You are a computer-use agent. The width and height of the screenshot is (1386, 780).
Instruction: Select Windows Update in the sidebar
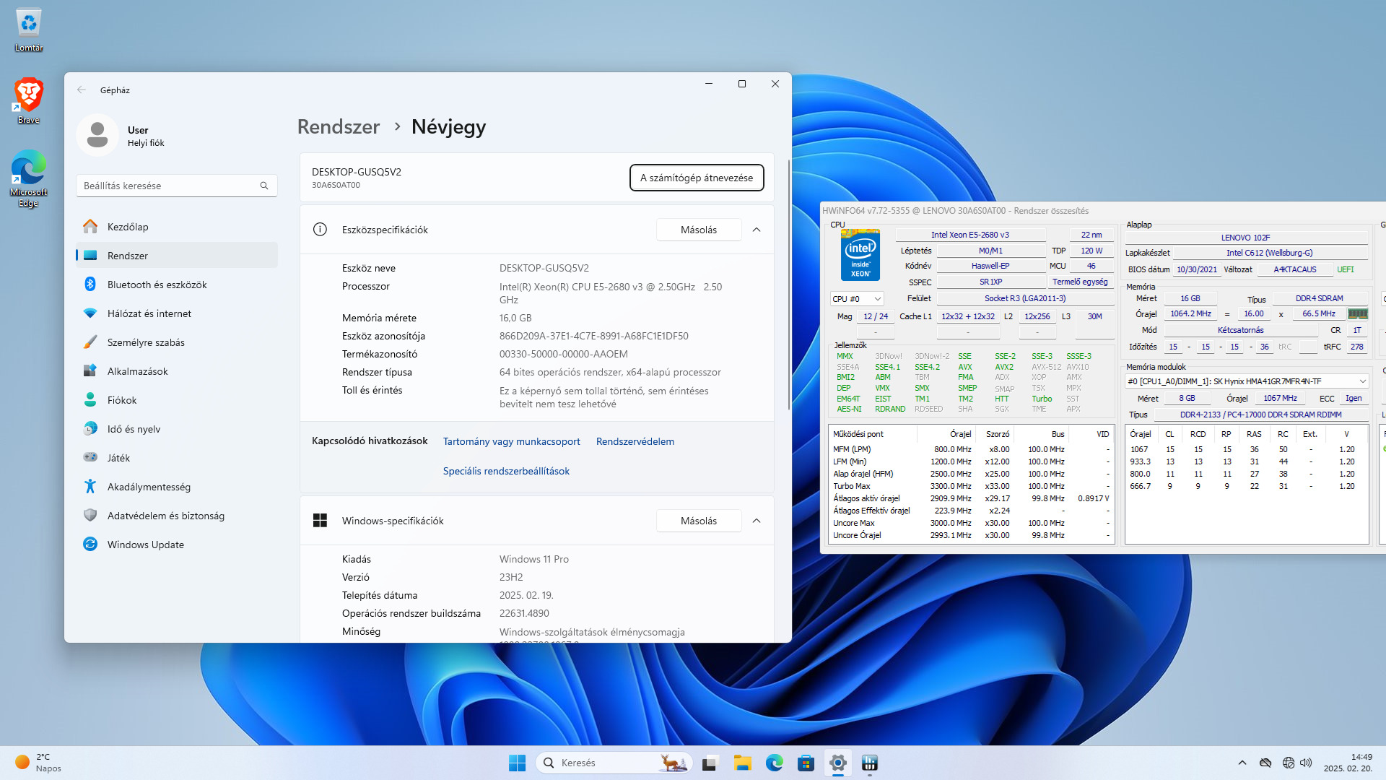tap(145, 545)
